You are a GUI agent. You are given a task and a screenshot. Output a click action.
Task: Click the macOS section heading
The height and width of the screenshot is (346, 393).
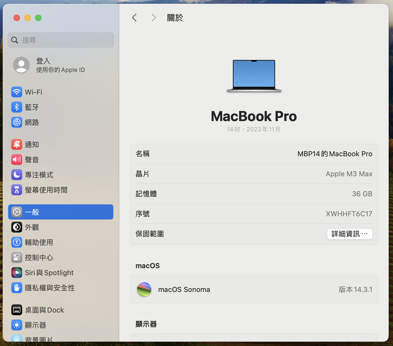pos(147,266)
